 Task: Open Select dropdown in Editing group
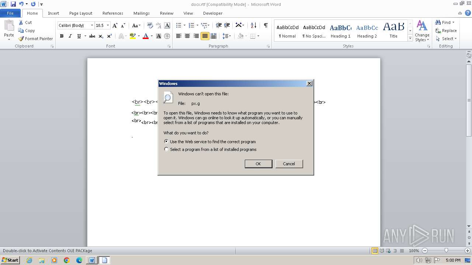point(446,39)
